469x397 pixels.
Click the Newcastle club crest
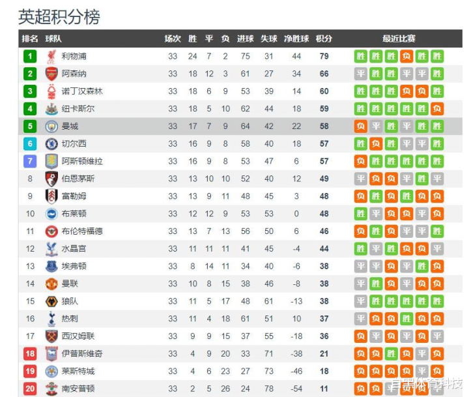(x=51, y=109)
